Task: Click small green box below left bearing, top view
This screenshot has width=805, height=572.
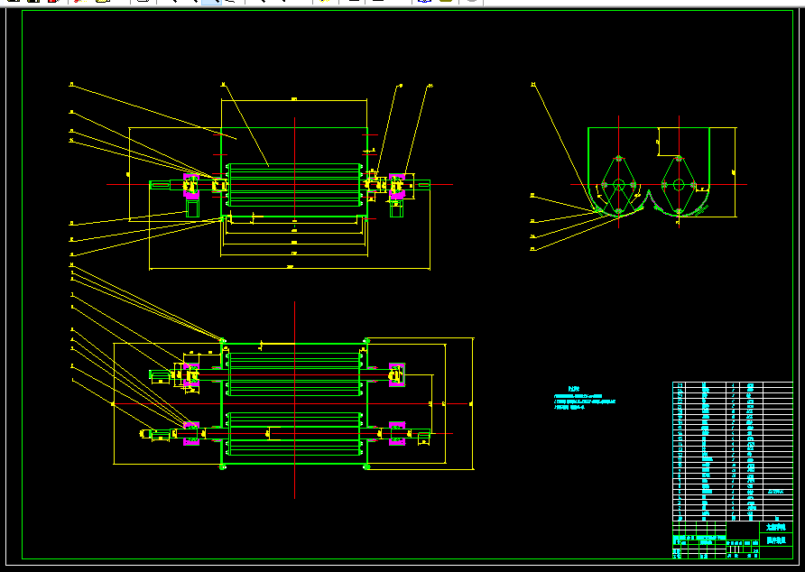Action: pyautogui.click(x=192, y=208)
